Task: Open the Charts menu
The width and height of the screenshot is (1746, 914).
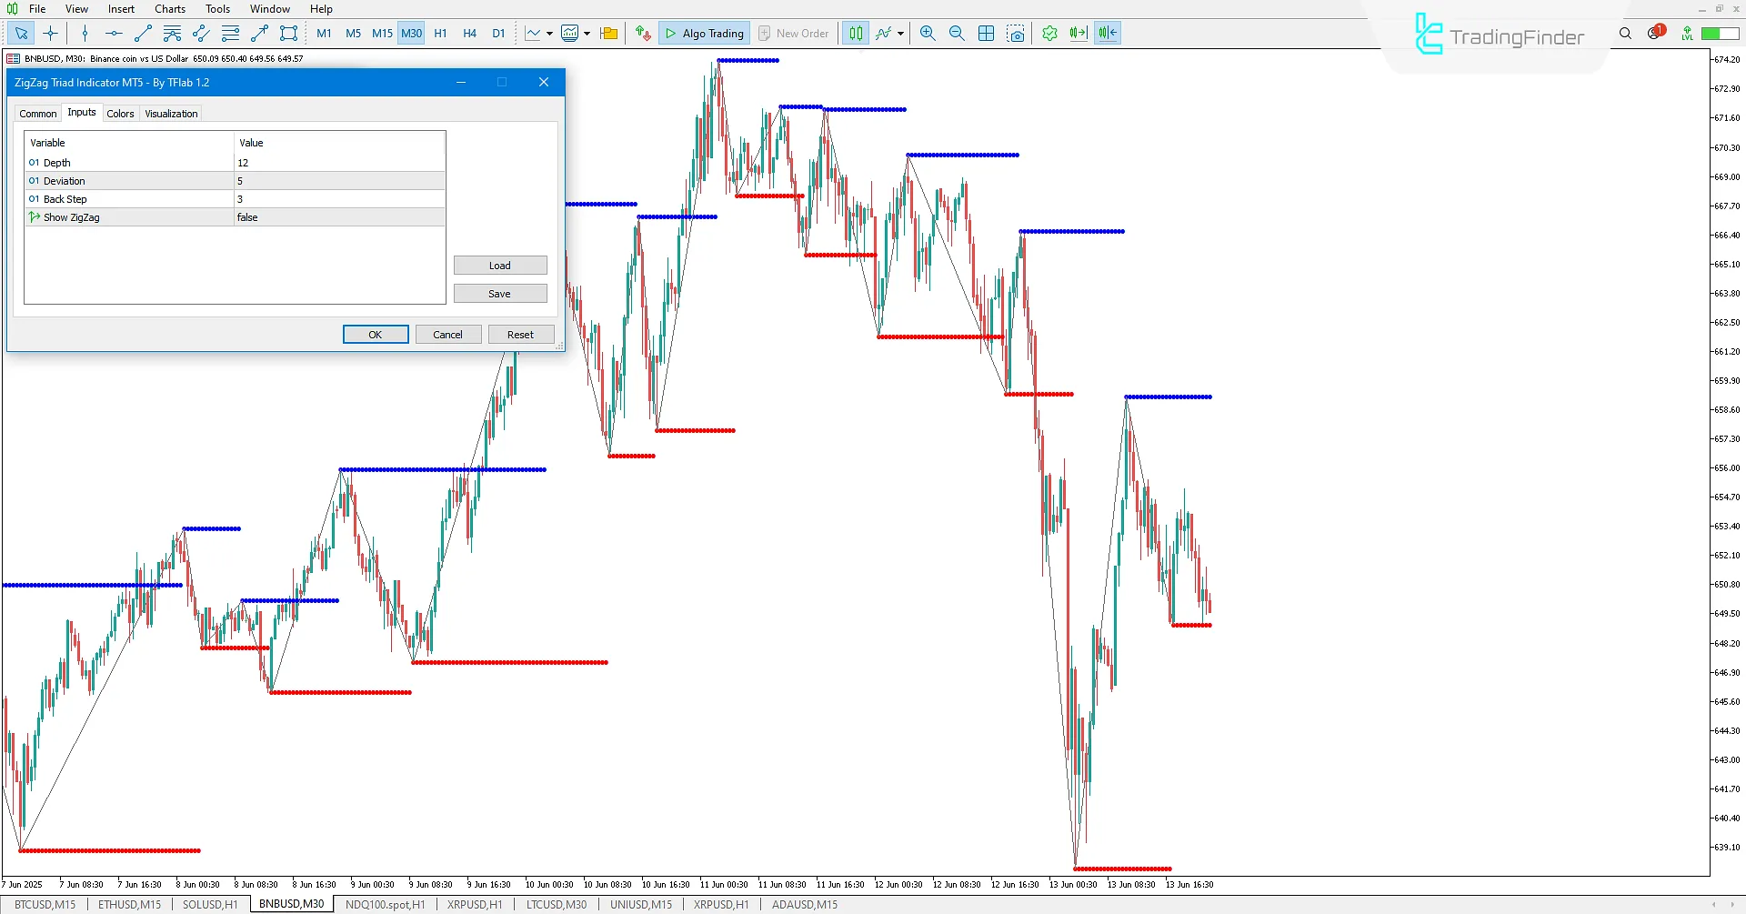Action: tap(169, 8)
